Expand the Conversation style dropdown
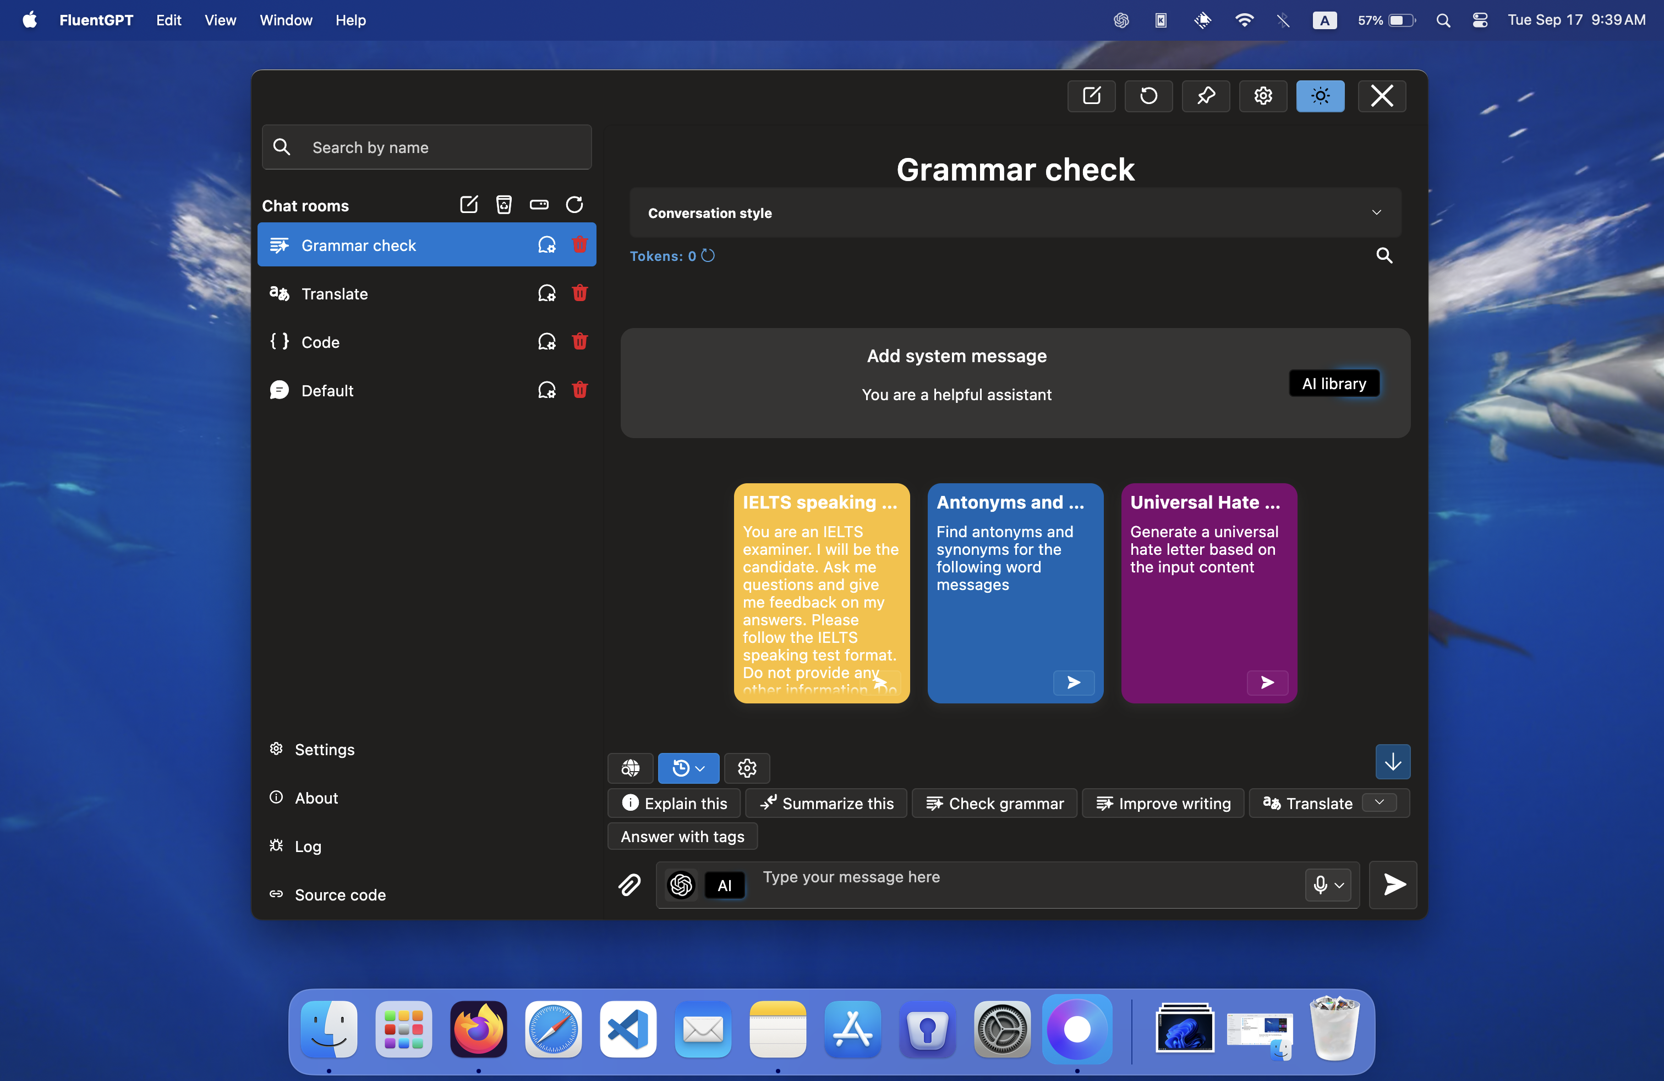 click(x=1376, y=212)
